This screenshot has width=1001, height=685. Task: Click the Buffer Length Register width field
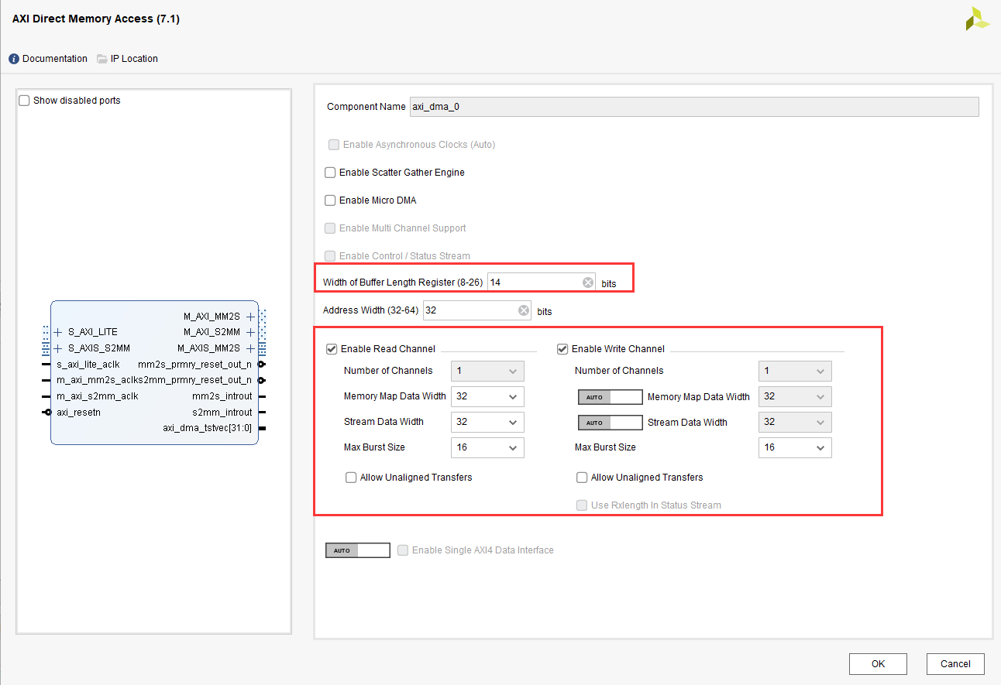pos(542,283)
